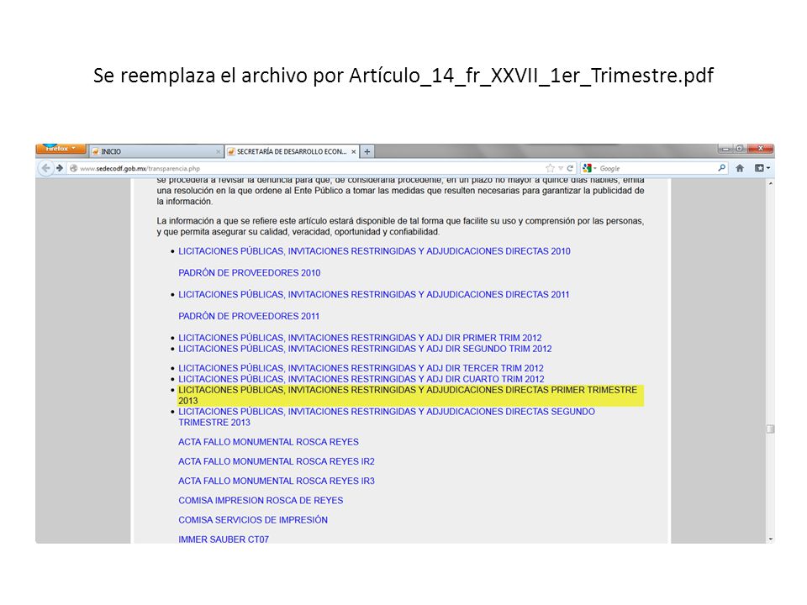Maximize the Firefox window

pos(739,149)
